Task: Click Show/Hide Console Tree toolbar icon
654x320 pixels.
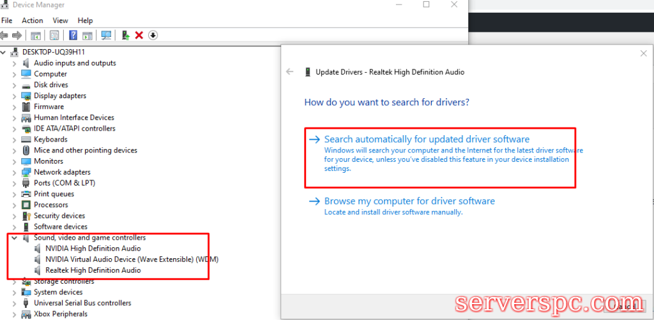Action: point(36,35)
